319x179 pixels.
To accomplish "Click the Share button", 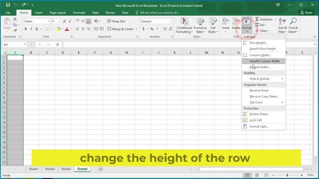I will point(306,12).
